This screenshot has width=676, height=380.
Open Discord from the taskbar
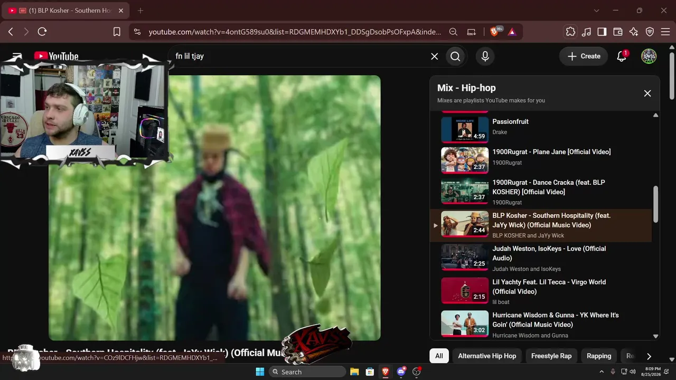pos(401,372)
